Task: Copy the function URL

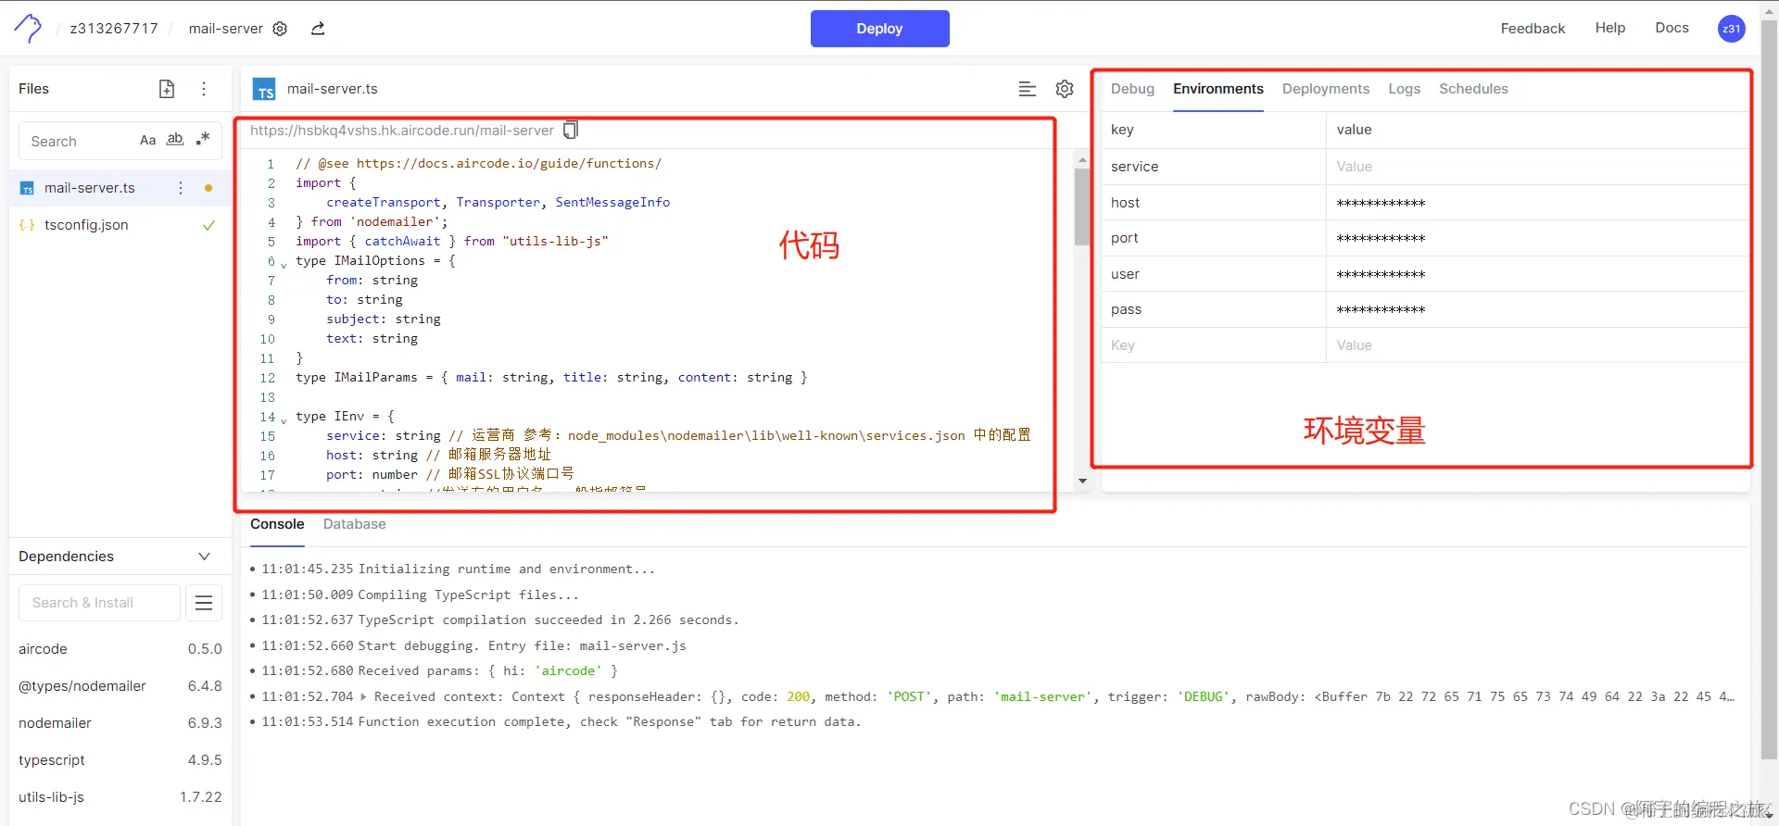Action: click(x=571, y=131)
